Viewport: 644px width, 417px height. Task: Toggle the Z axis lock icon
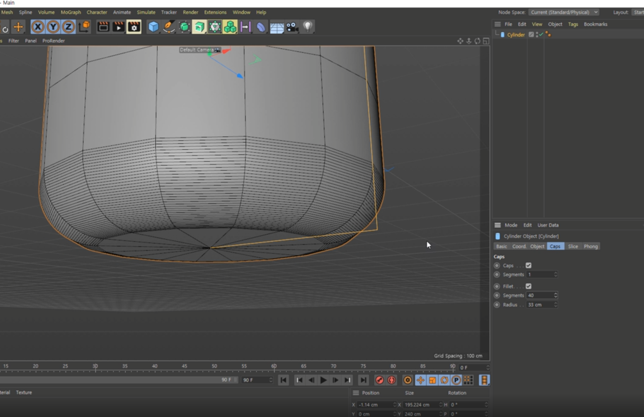pyautogui.click(x=68, y=27)
